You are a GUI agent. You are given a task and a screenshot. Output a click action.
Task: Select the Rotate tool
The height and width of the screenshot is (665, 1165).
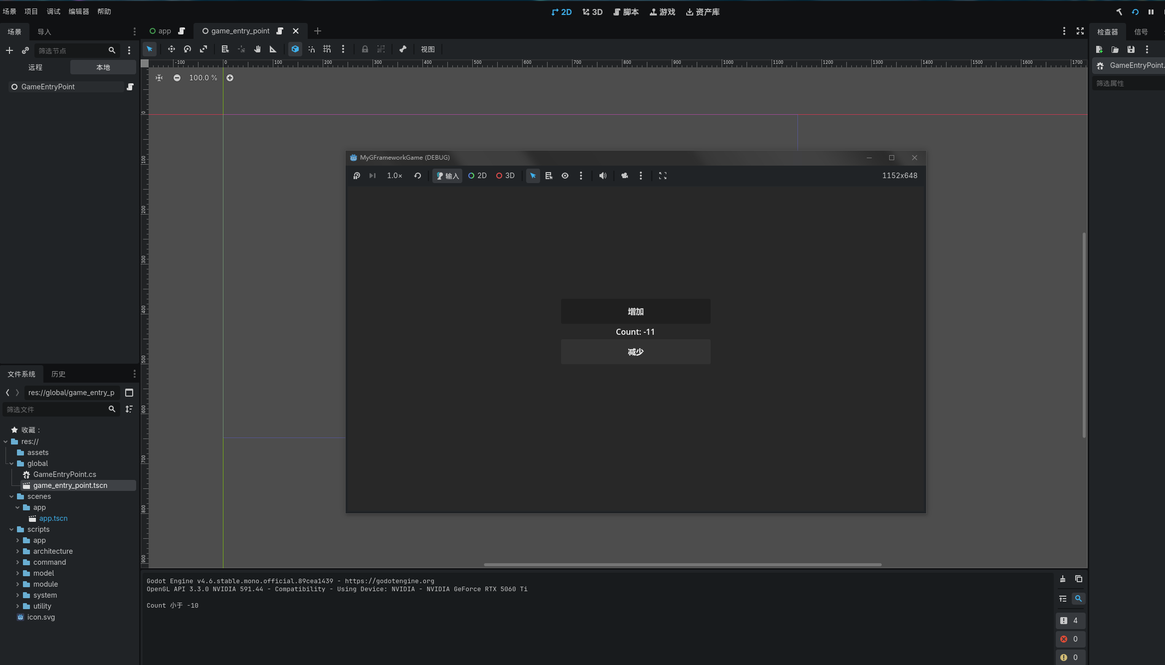188,49
